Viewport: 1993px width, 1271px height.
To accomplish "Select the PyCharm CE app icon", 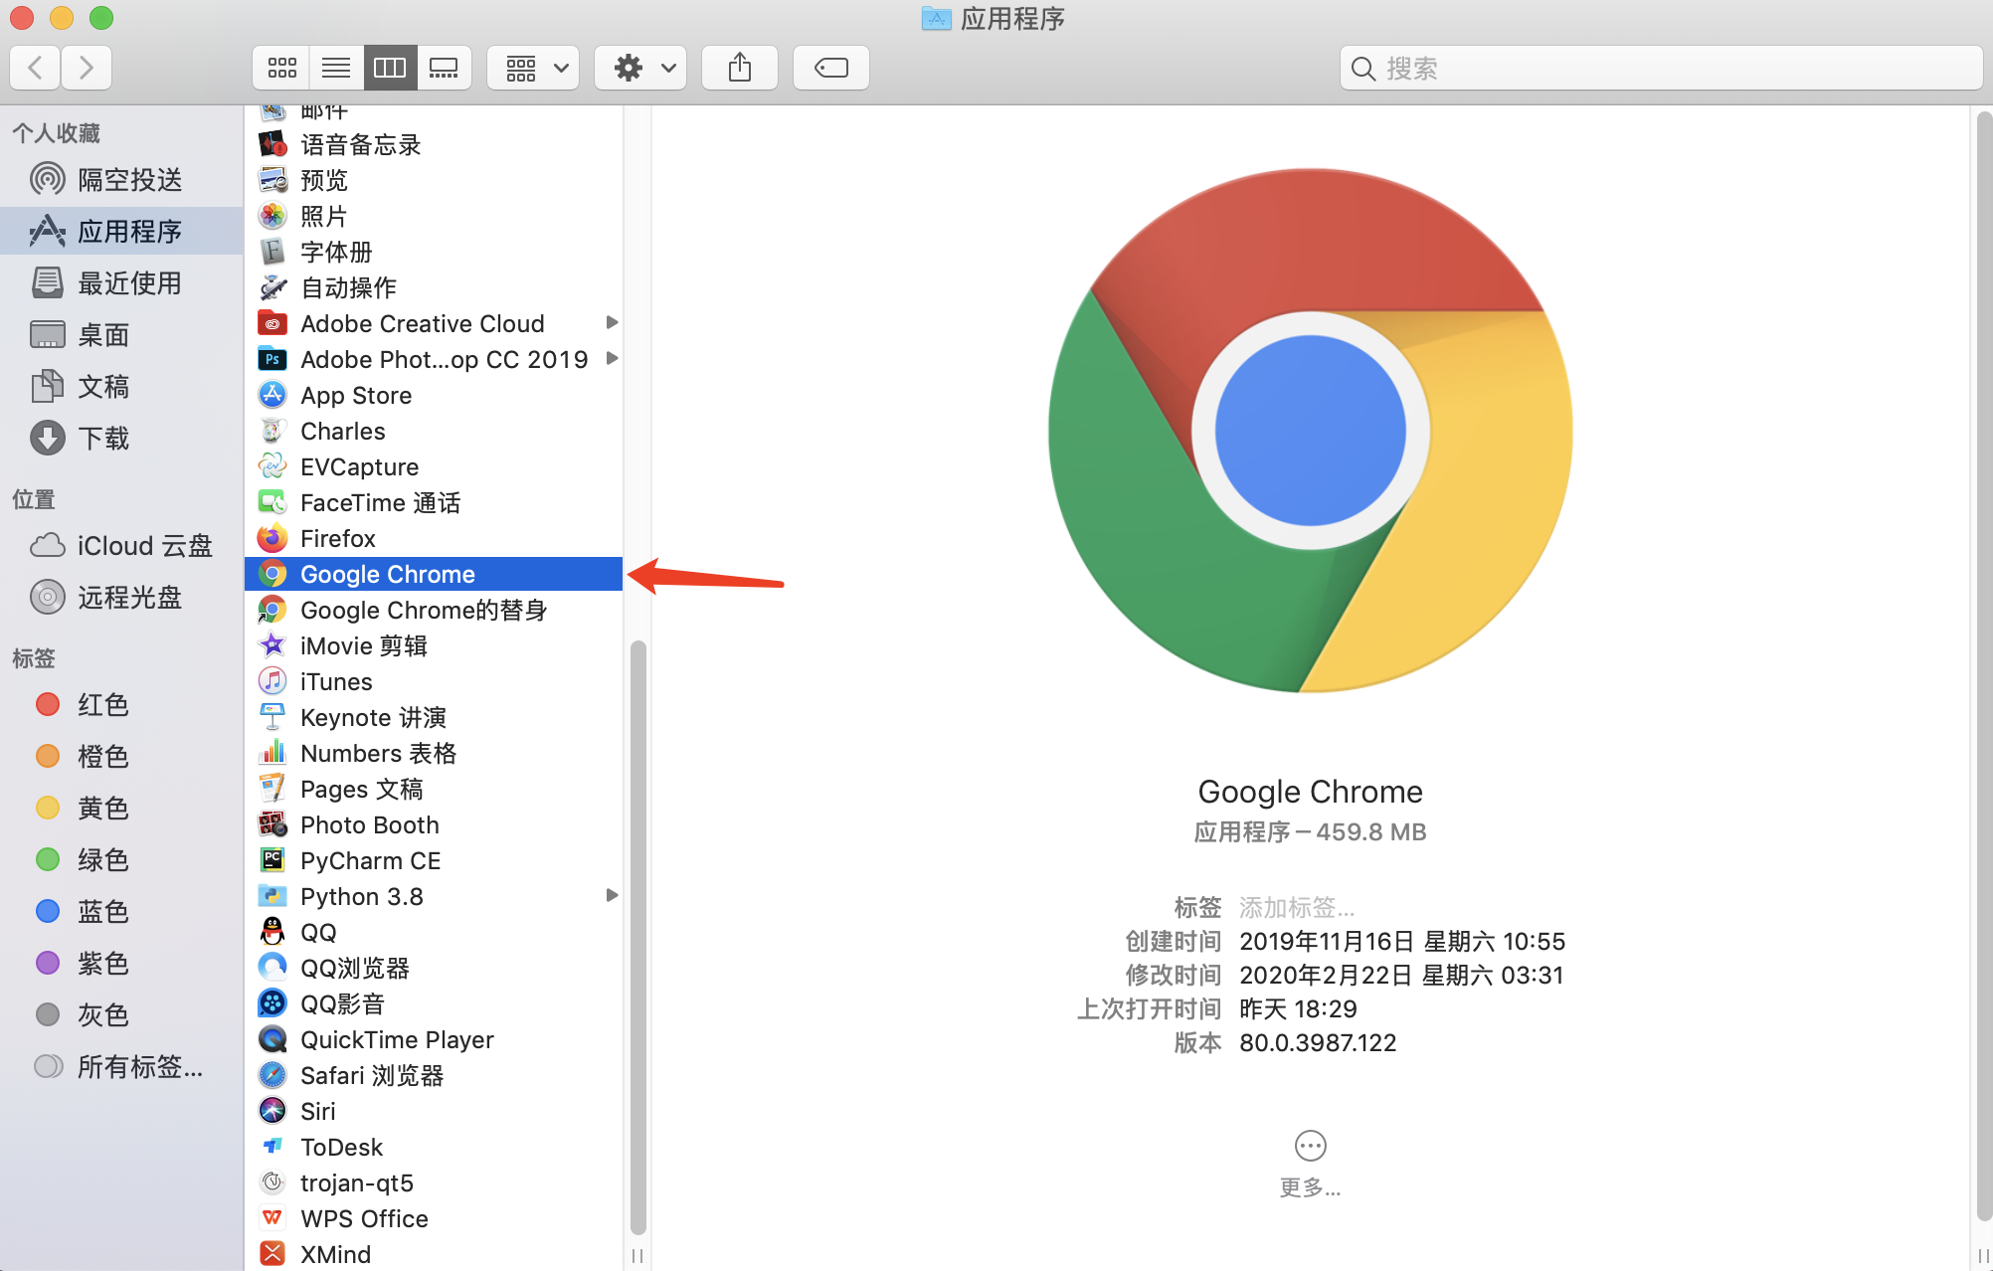I will tap(272, 860).
